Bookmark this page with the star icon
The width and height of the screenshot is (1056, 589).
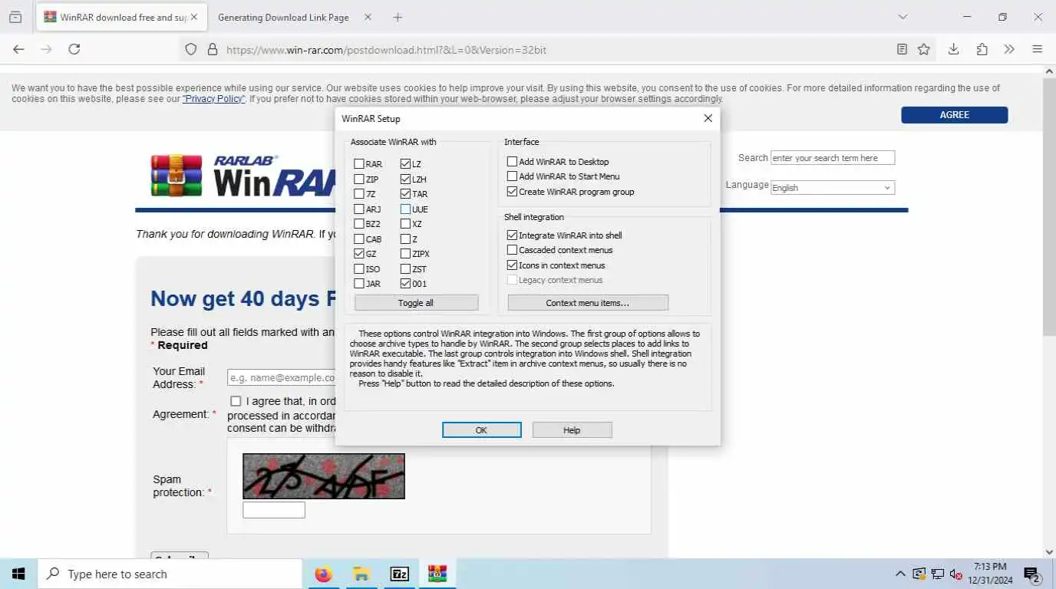[924, 49]
